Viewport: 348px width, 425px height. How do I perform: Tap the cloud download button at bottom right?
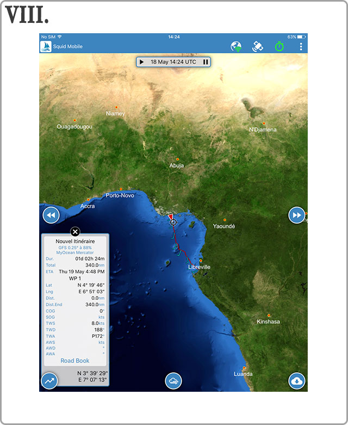click(x=296, y=381)
